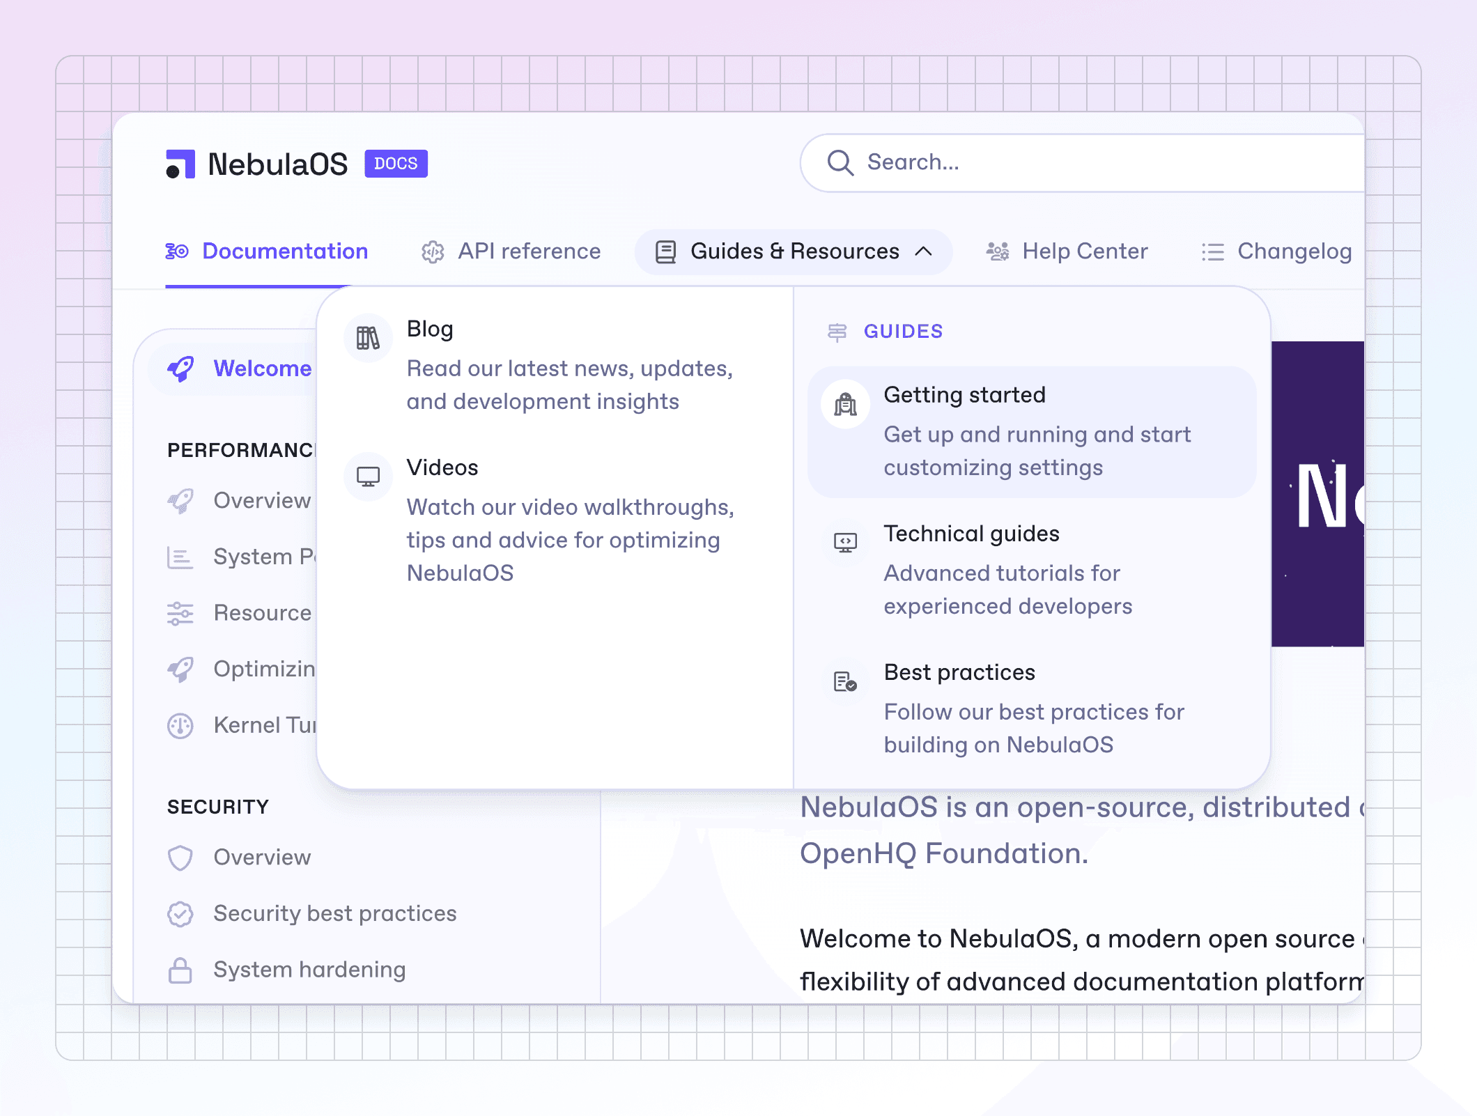
Task: Click the DOCS badge beside NebulaOS
Action: [x=396, y=164]
